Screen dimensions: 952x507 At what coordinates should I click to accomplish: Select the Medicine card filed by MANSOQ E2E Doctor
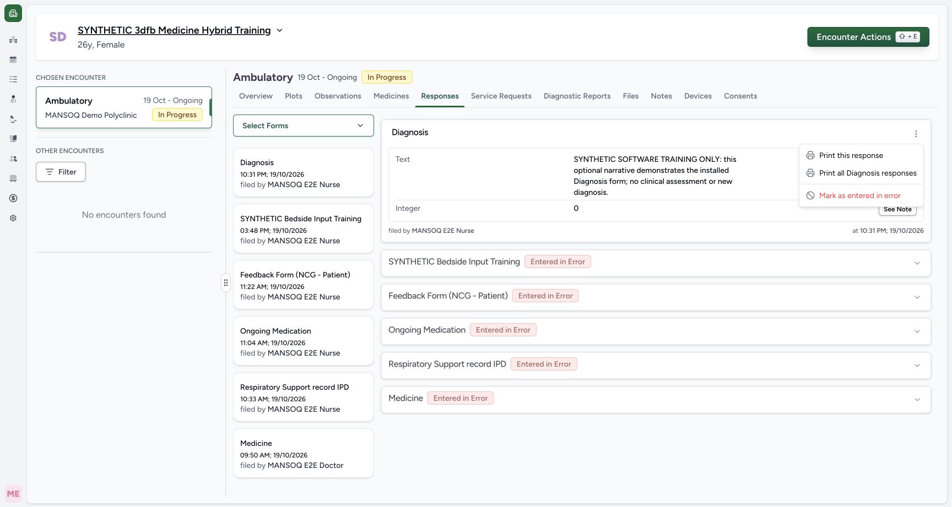click(304, 453)
